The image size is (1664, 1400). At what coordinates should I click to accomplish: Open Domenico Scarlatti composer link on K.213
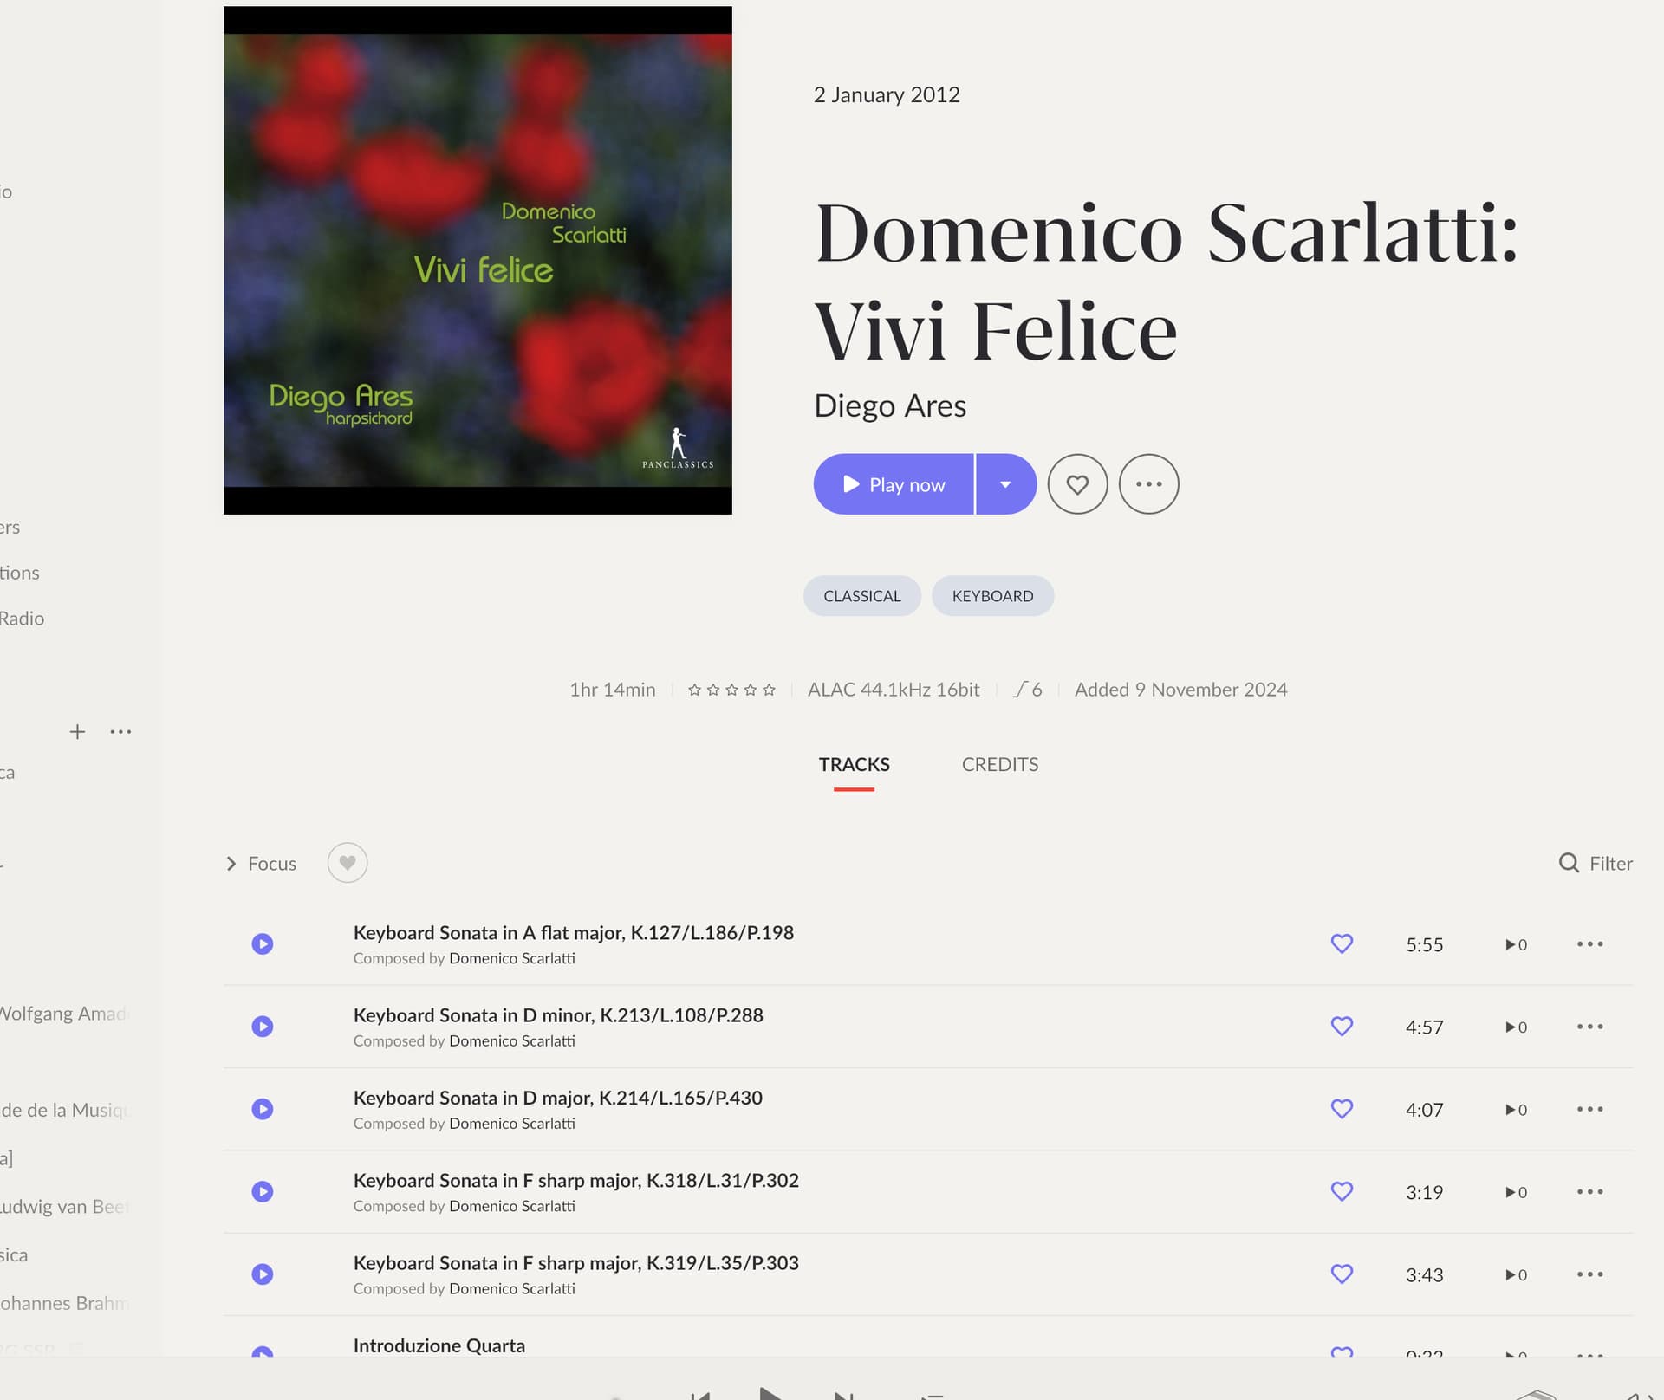512,1040
